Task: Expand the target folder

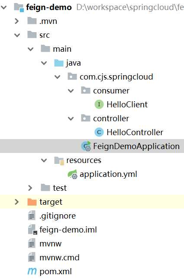Action: click(x=16, y=202)
